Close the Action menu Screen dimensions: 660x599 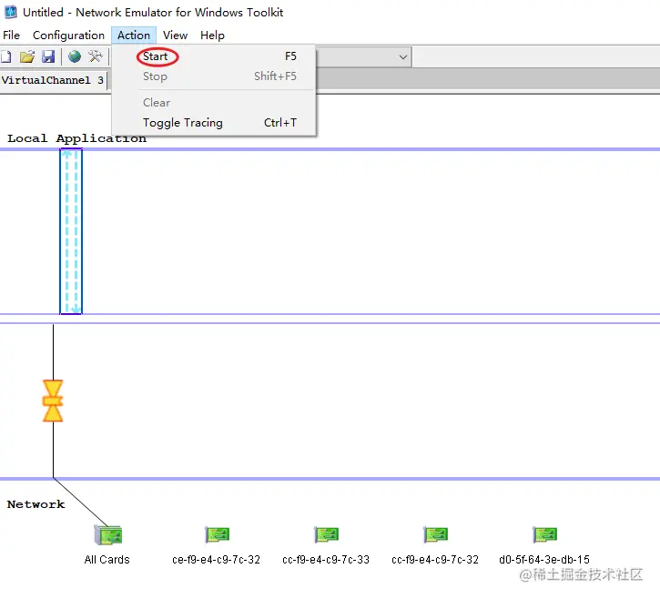click(x=134, y=36)
